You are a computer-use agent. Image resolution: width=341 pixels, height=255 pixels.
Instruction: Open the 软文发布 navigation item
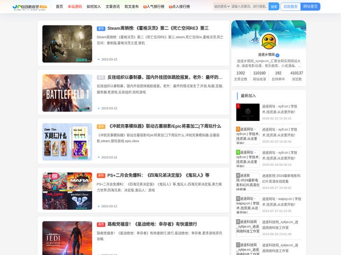132,7
